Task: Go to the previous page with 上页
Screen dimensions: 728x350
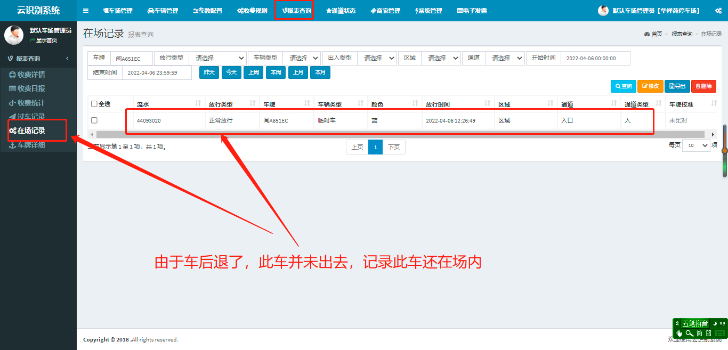Action: (357, 147)
